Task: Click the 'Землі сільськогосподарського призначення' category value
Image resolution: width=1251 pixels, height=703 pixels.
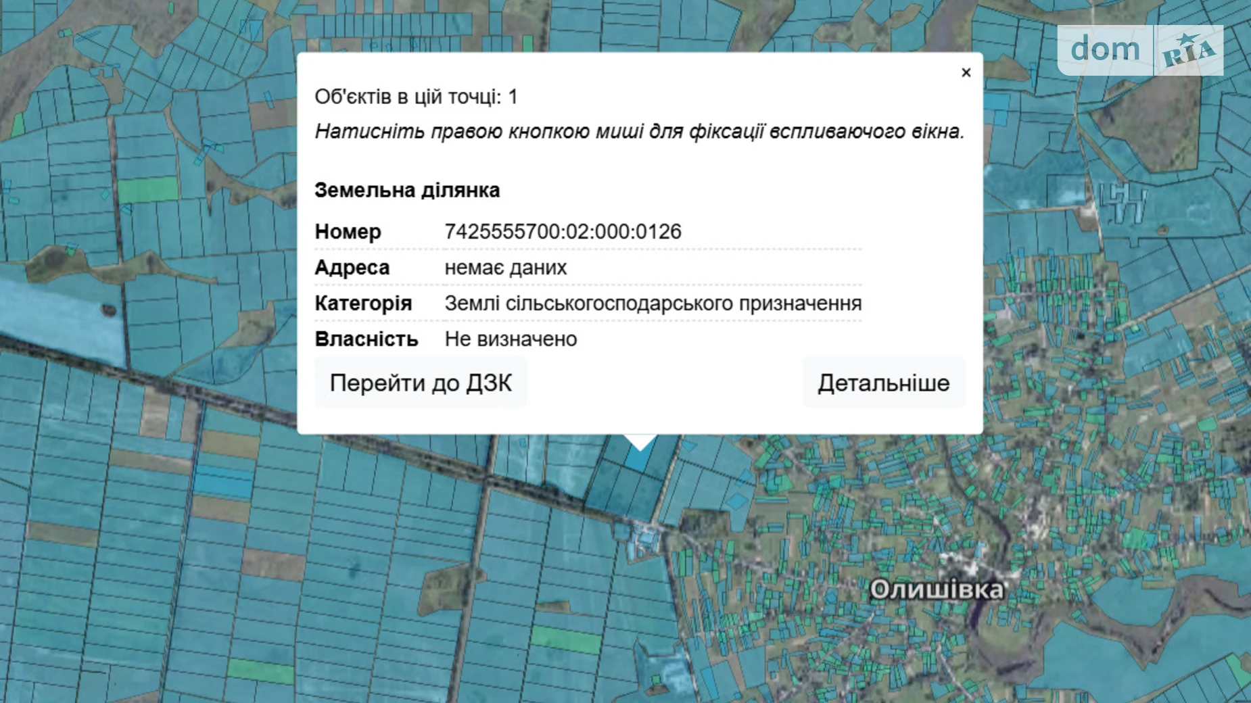Action: click(x=653, y=304)
